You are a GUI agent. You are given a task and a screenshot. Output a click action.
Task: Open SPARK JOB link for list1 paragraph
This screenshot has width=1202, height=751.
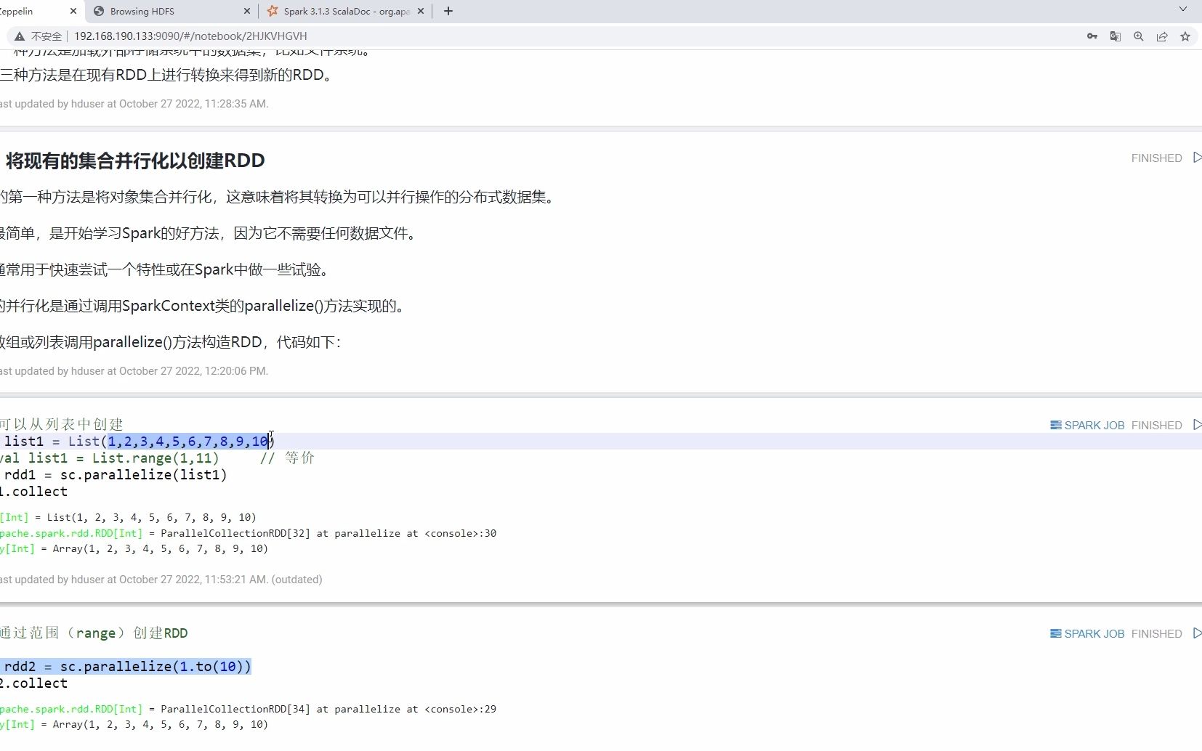click(1087, 426)
